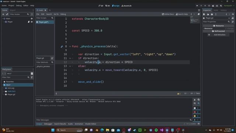The width and height of the screenshot is (236, 133).
Task: Fold the _physics_process function
Action: click(70, 47)
